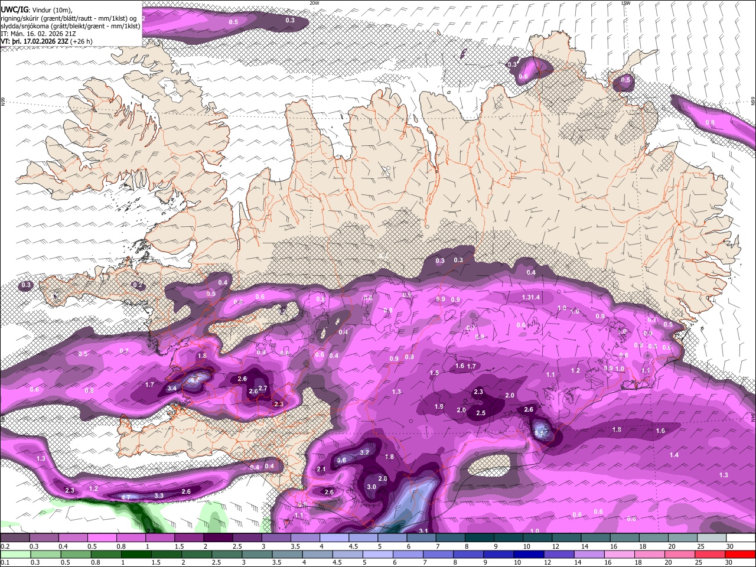Screen dimensions: 756x567
Task: Select 'rigning/skúrir' line in the header
Action: pos(69,18)
